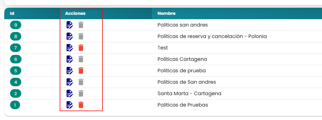The height and width of the screenshot is (120, 322).
Task: Click the Id 1 green badge
Action: pos(15,105)
